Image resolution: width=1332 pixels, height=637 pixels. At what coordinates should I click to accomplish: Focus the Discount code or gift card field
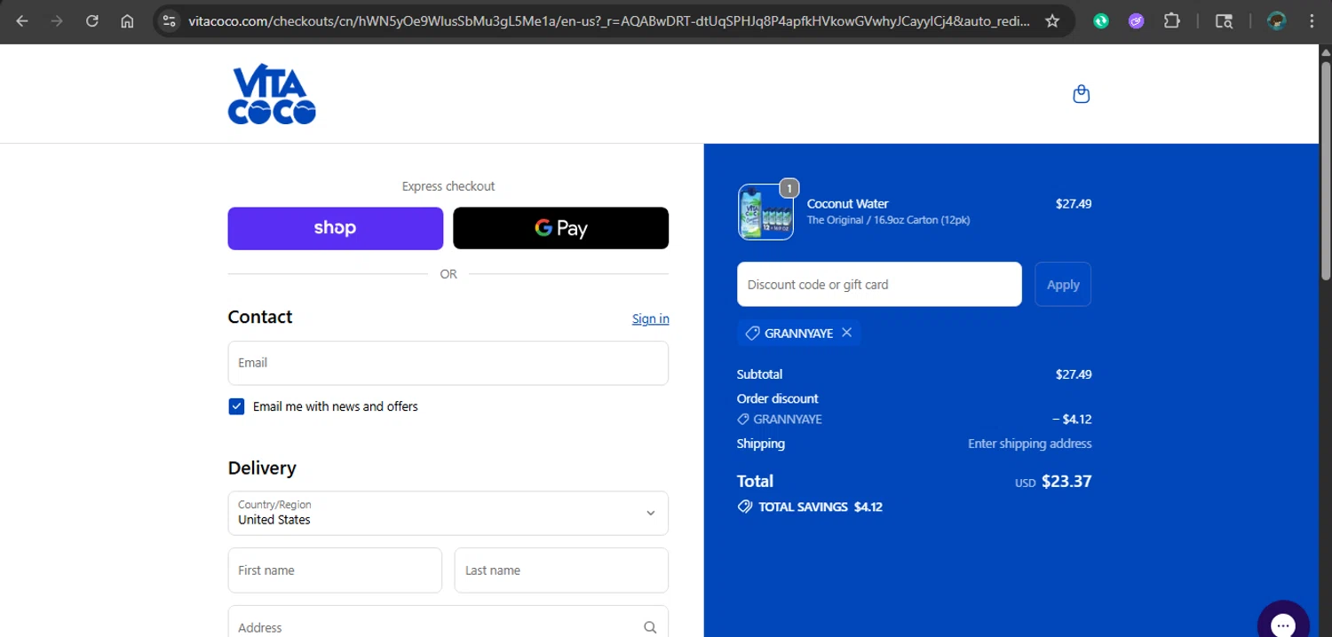pyautogui.click(x=879, y=284)
